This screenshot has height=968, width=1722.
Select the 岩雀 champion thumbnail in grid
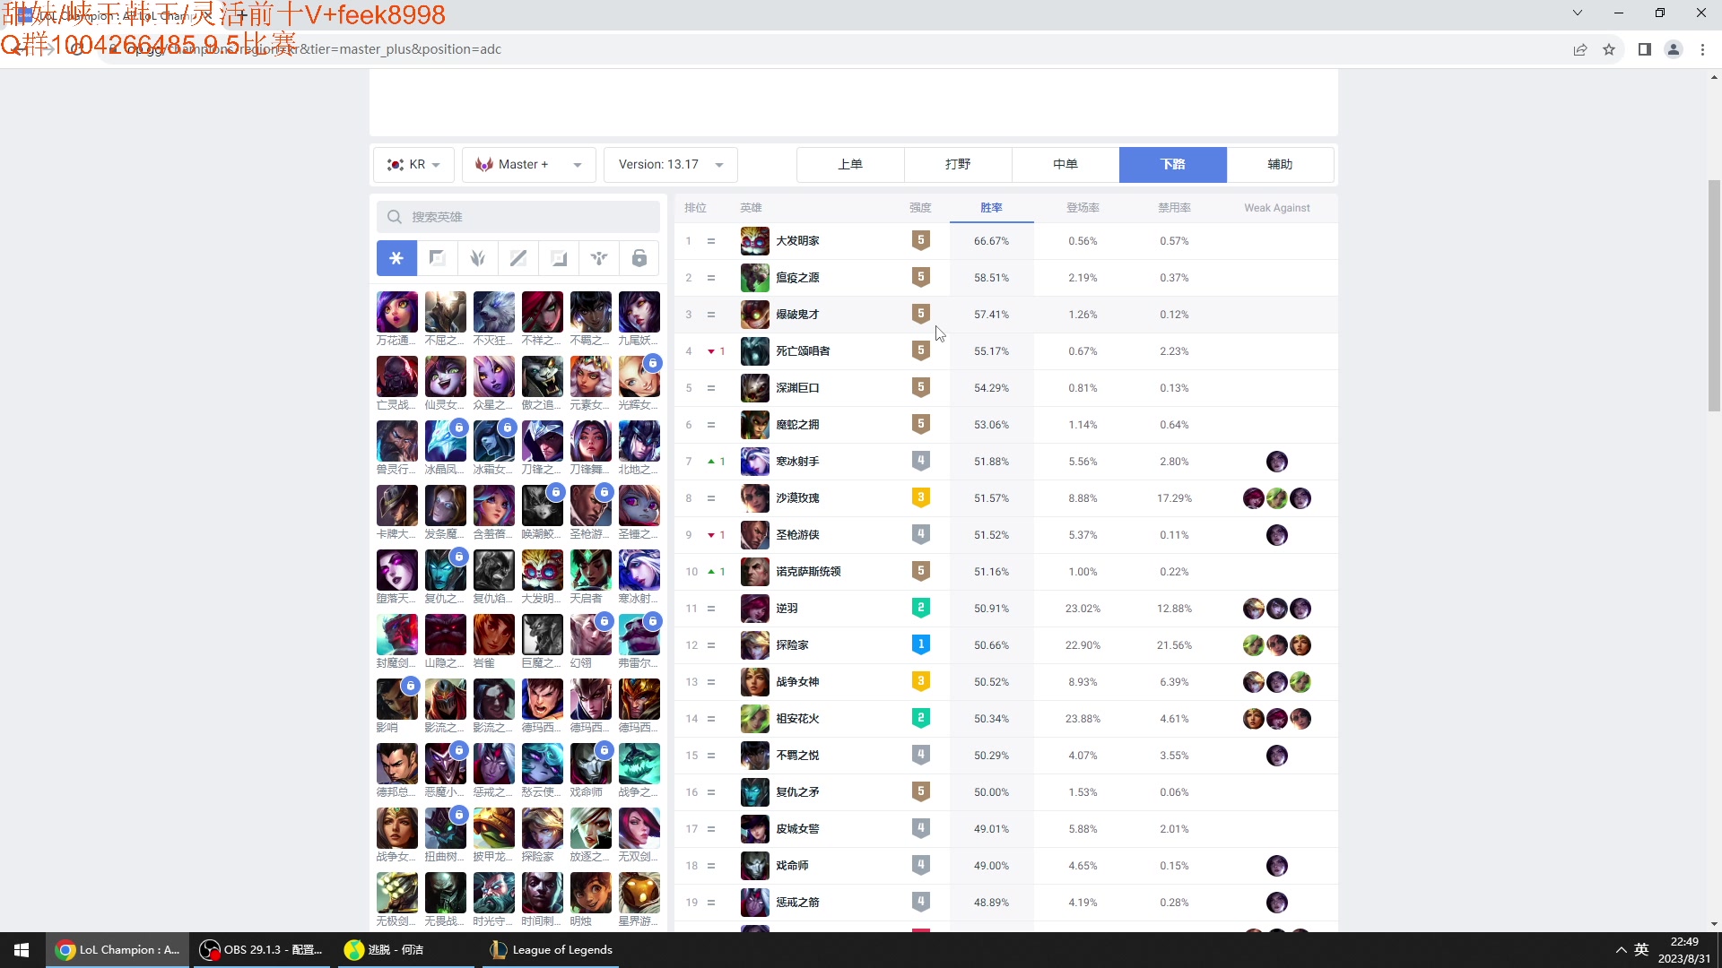coord(494,635)
